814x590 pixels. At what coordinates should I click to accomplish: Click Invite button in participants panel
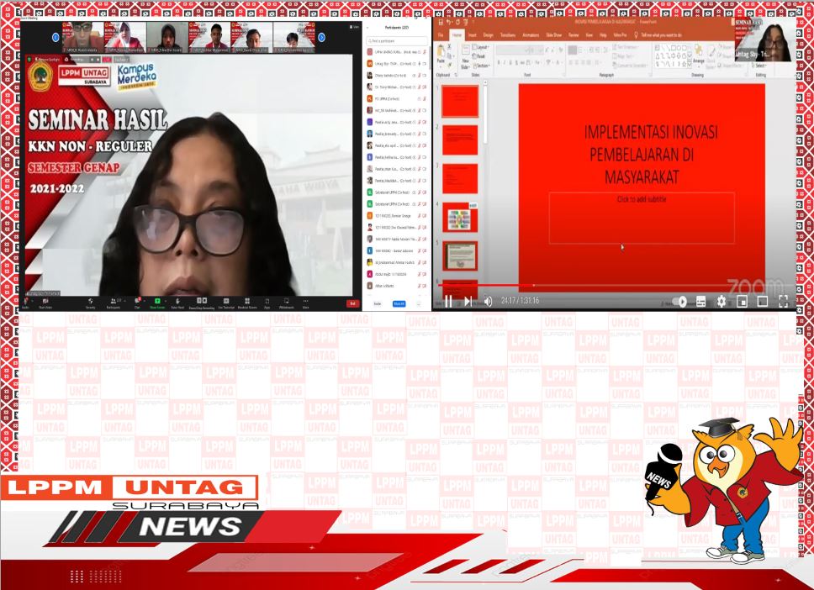coord(378,304)
